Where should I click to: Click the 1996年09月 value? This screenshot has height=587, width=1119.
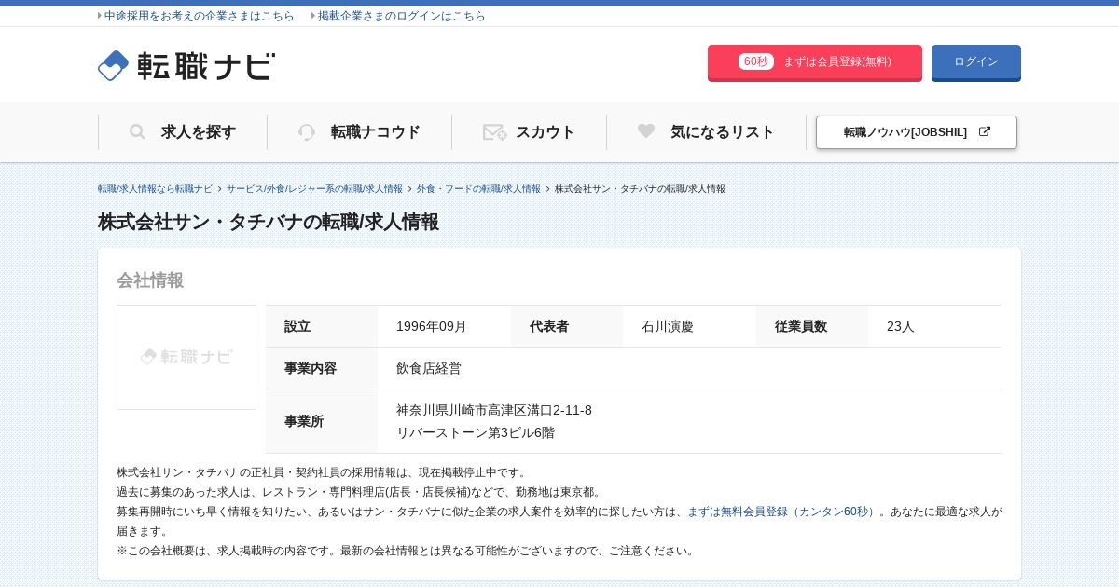432,326
